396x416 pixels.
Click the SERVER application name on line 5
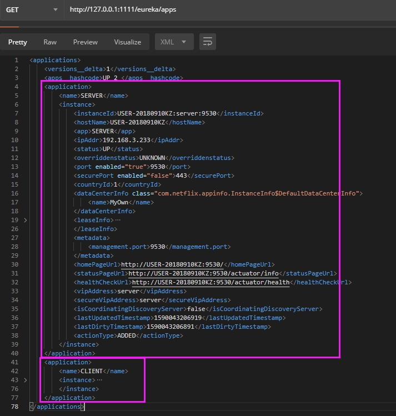[x=92, y=96]
